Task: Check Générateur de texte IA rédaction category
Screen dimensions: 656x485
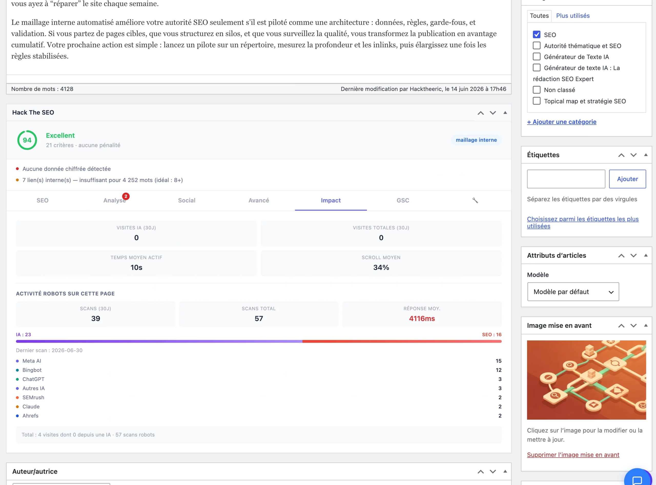Action: pos(536,68)
